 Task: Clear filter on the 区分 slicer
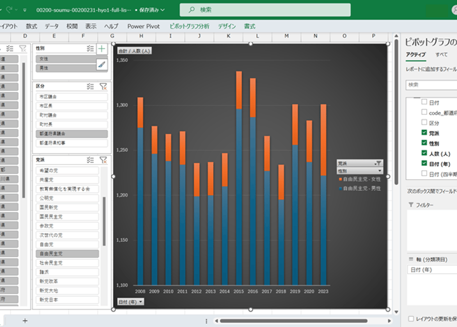coord(103,86)
